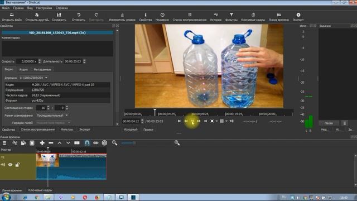Screen dimensions: 357x201
Task: Click video clip thumbnail on track V1
Action: click(x=47, y=160)
